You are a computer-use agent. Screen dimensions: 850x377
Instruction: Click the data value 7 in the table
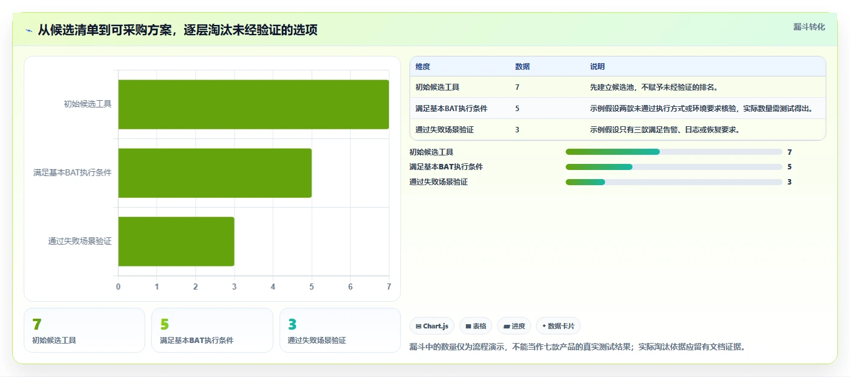point(517,87)
